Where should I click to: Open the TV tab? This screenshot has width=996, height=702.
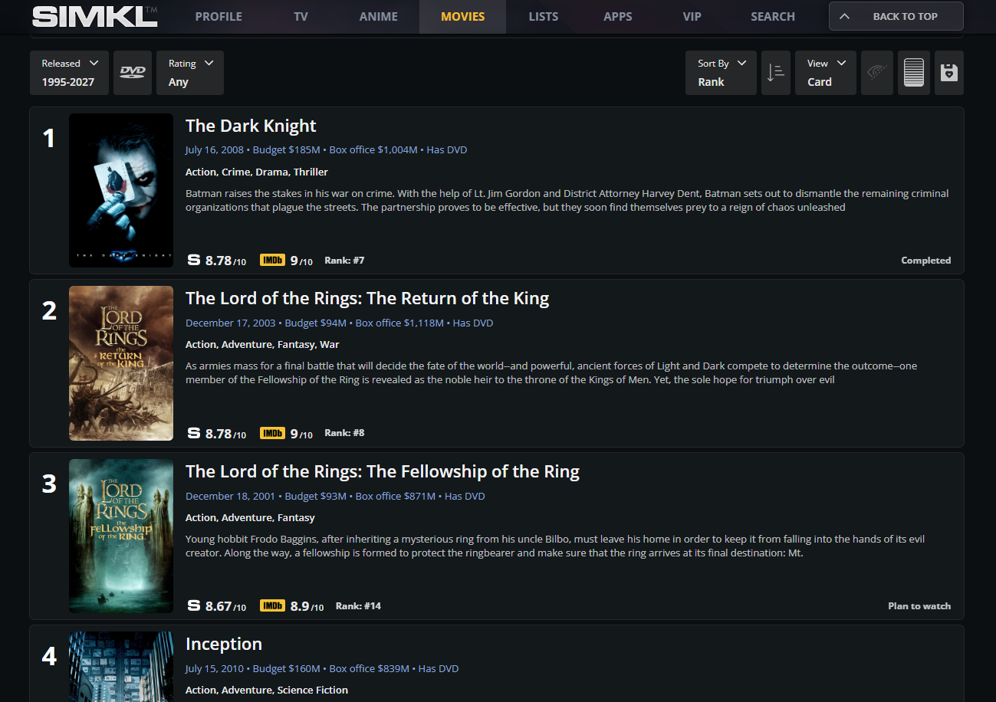coord(301,16)
